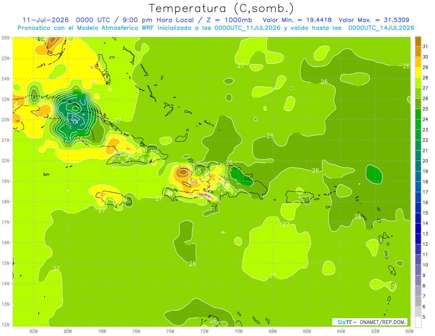Screen dimensions: 435x336
Task: Click the "70W" longitude axis label
Action: 239,331
